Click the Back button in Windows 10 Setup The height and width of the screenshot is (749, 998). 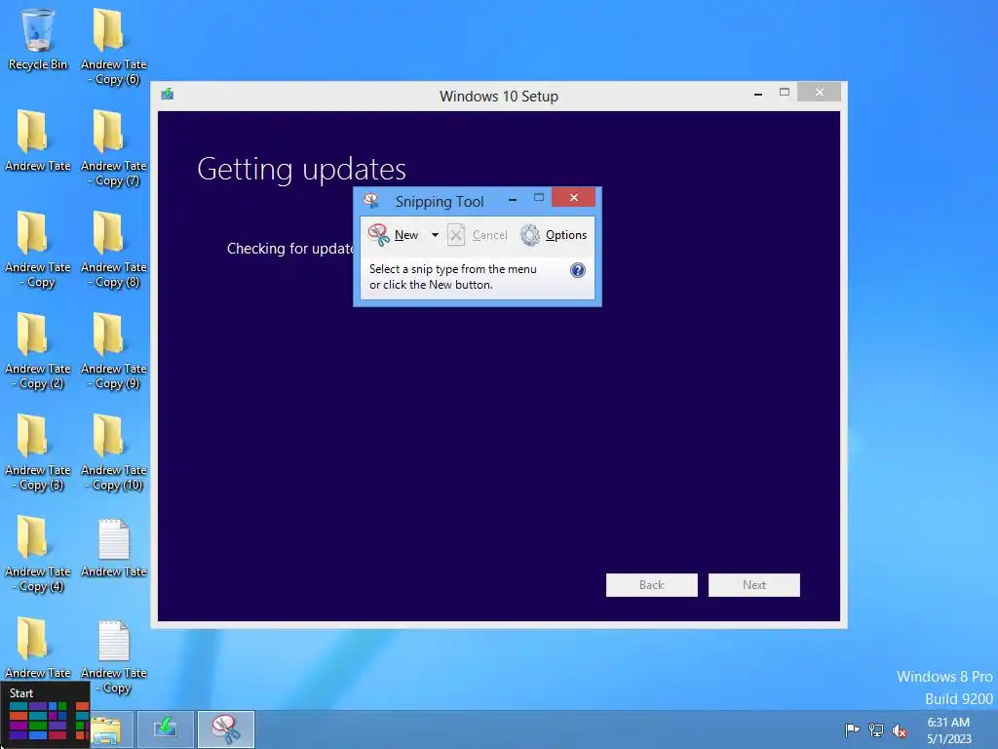[x=651, y=585]
